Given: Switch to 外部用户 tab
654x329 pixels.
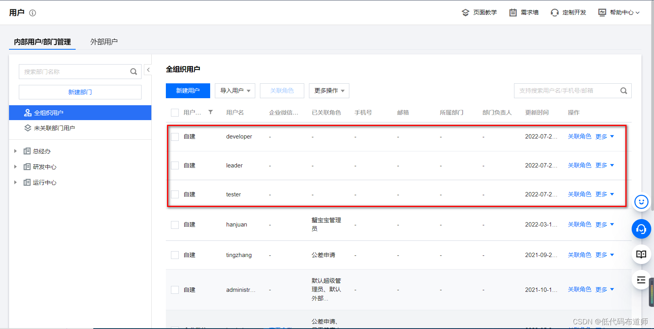Looking at the screenshot, I should [104, 42].
